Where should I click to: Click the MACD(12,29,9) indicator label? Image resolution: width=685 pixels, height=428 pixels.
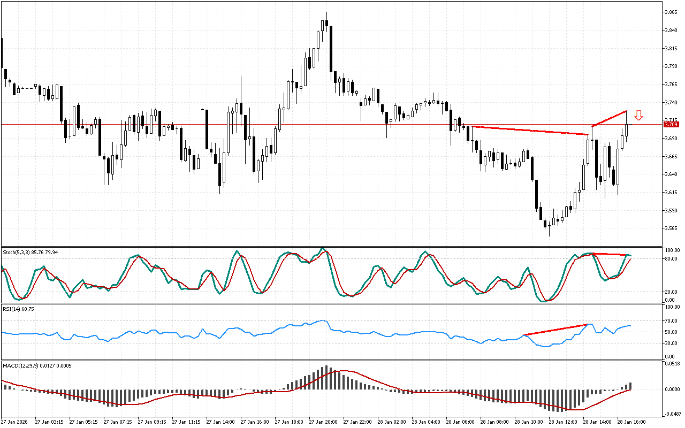pyautogui.click(x=37, y=365)
